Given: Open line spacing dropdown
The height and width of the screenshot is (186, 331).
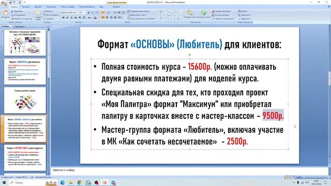Looking at the screenshot, I should click(124, 12).
